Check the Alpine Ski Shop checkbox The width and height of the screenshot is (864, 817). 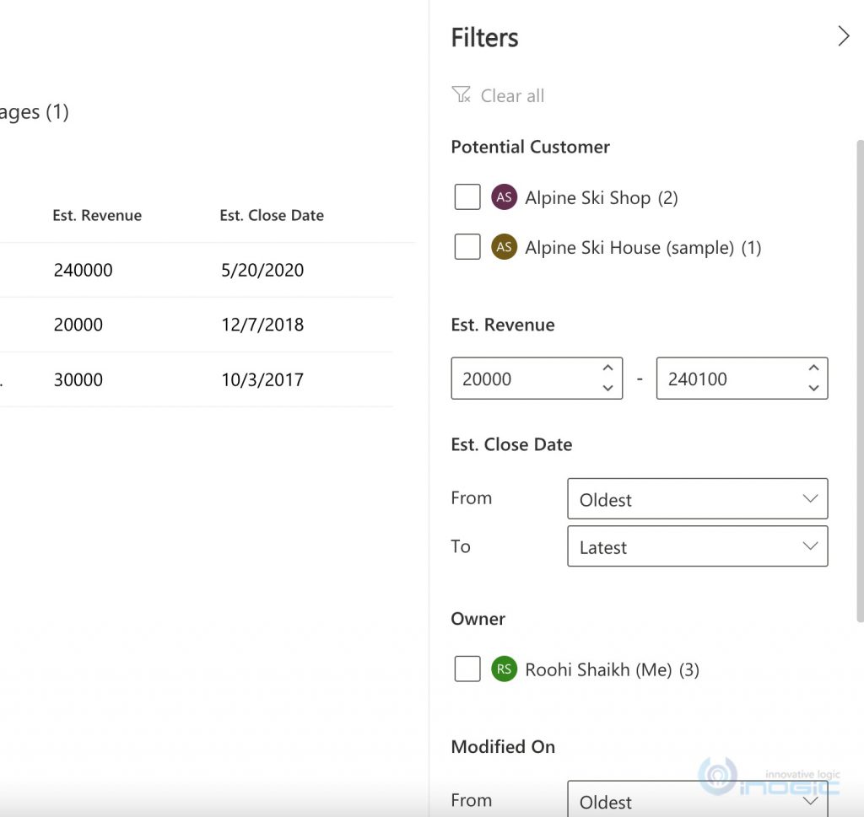coord(467,197)
